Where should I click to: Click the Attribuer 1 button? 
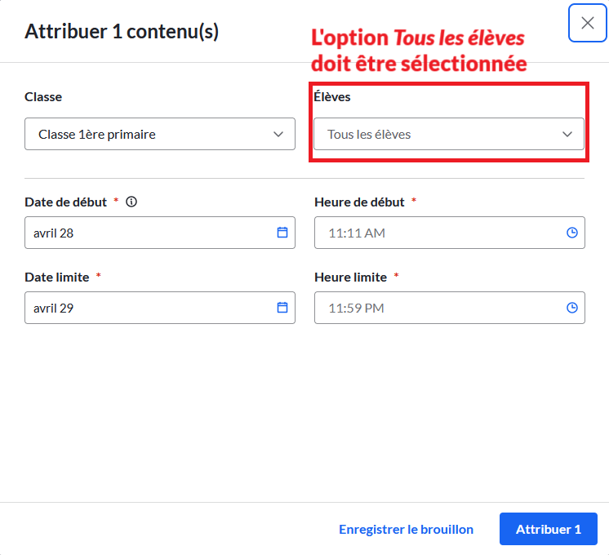click(549, 529)
